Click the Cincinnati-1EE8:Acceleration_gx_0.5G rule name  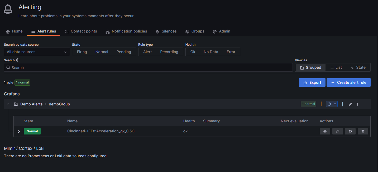click(x=101, y=131)
